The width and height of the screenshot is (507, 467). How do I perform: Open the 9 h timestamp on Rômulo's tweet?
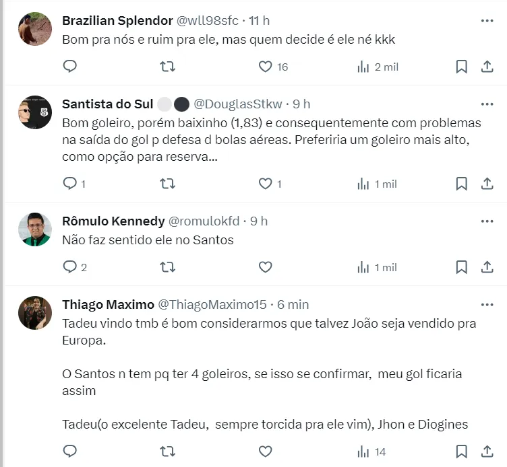coord(259,221)
